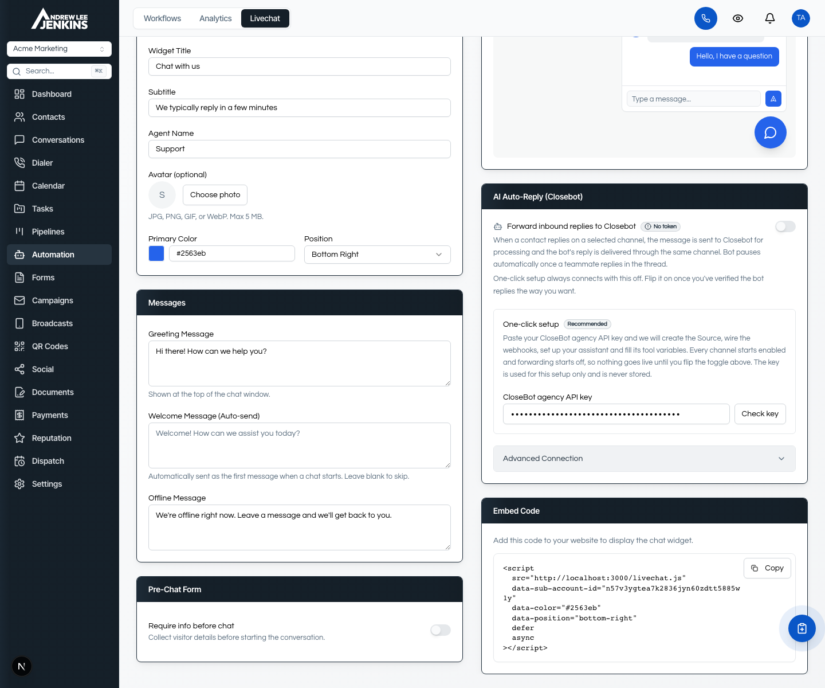Select the Livechat tab
This screenshot has height=688, width=825.
click(x=265, y=18)
